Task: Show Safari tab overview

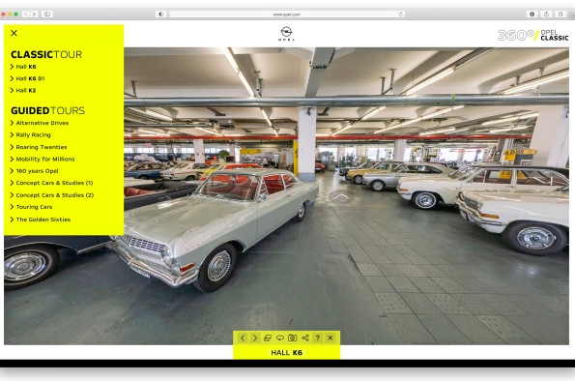Action: pos(561,14)
